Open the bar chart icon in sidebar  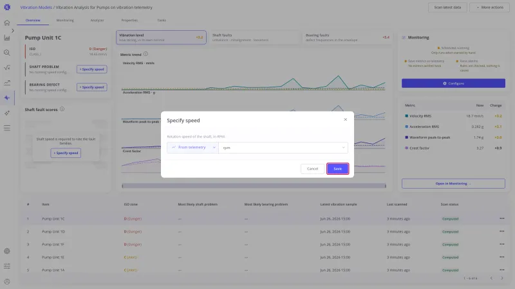pos(7,38)
